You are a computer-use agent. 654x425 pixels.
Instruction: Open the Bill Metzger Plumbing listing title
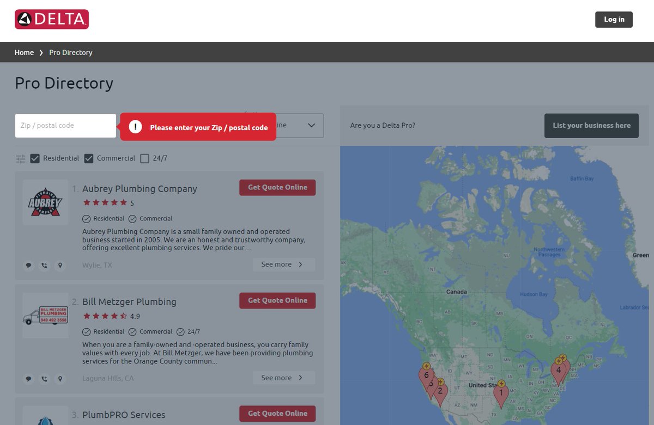[x=129, y=302]
